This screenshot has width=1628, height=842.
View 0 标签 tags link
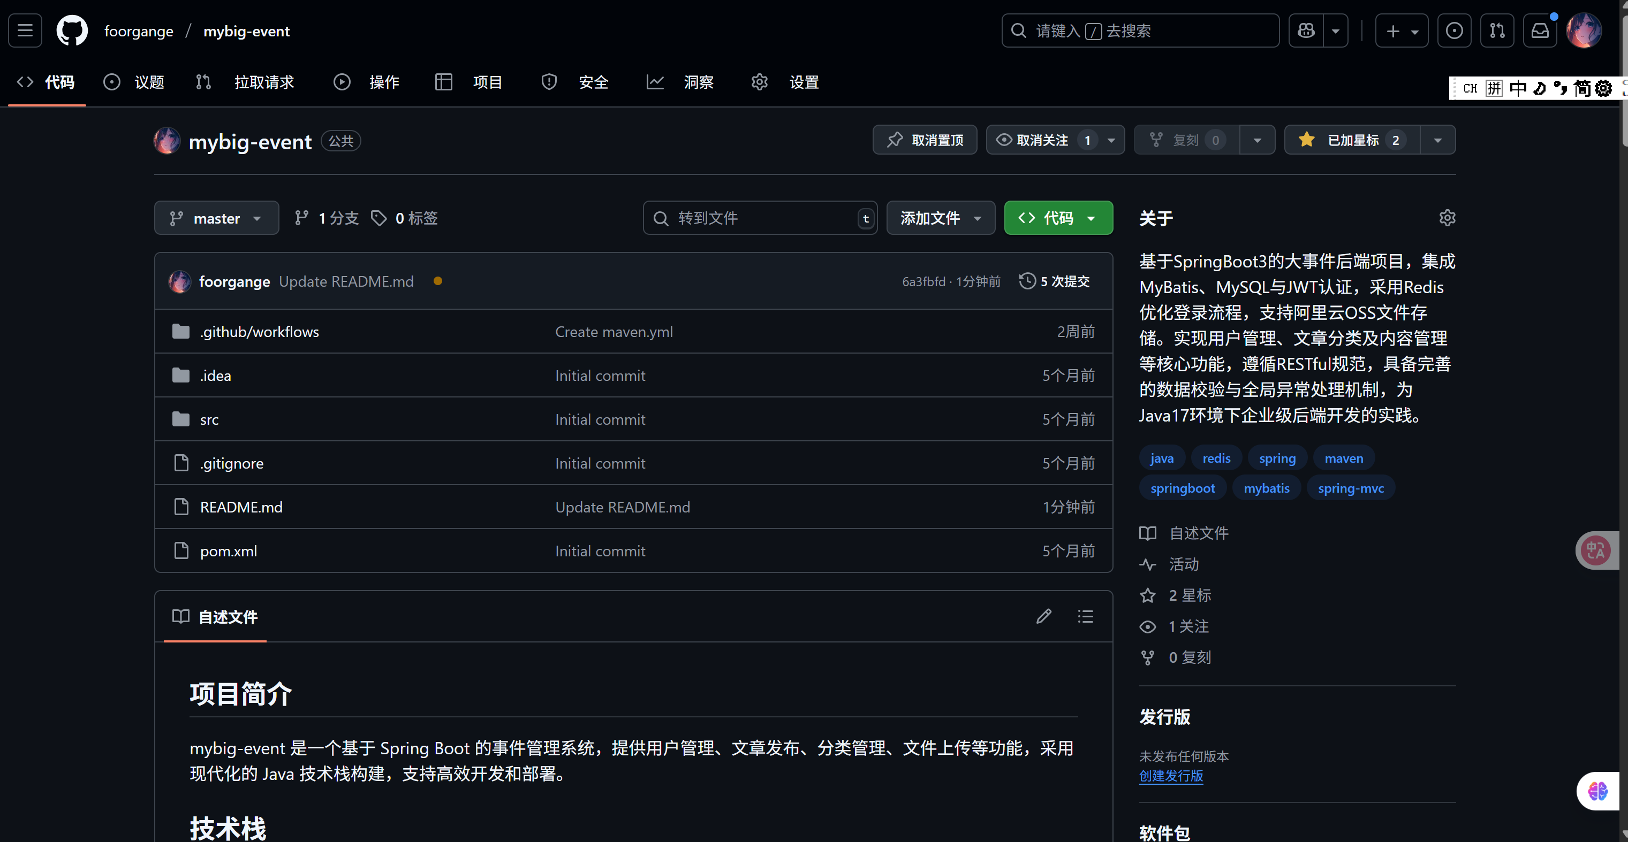405,218
